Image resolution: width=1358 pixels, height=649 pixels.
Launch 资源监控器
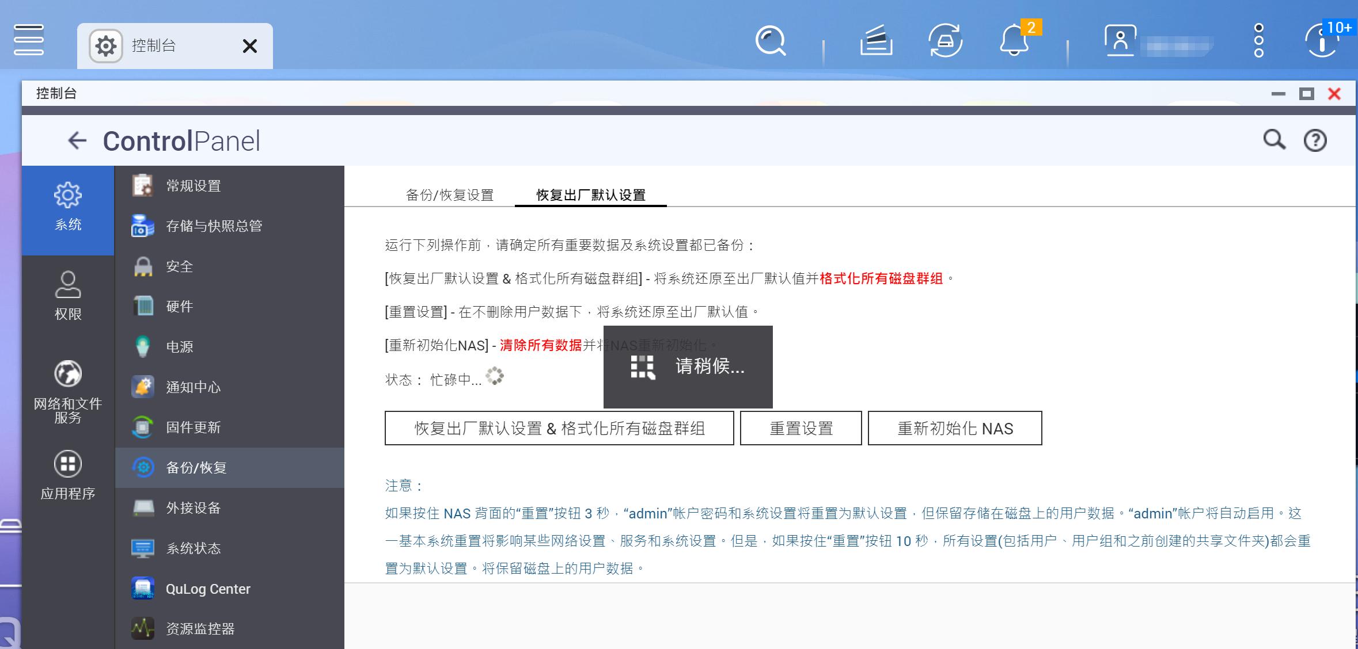[x=200, y=629]
